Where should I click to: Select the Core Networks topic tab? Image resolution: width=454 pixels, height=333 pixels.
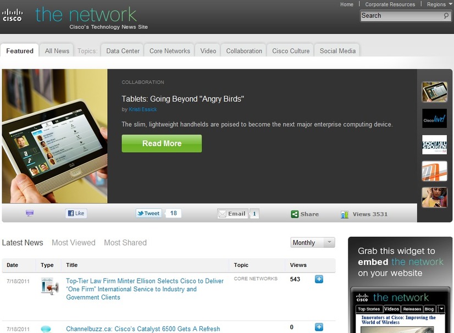(x=170, y=51)
